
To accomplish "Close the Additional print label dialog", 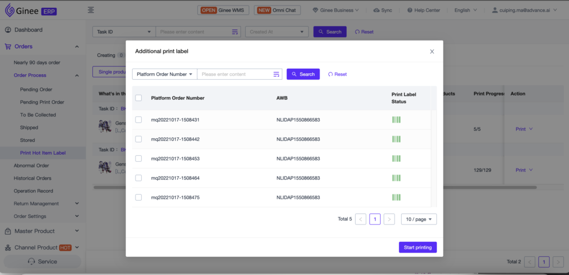I will [x=432, y=52].
